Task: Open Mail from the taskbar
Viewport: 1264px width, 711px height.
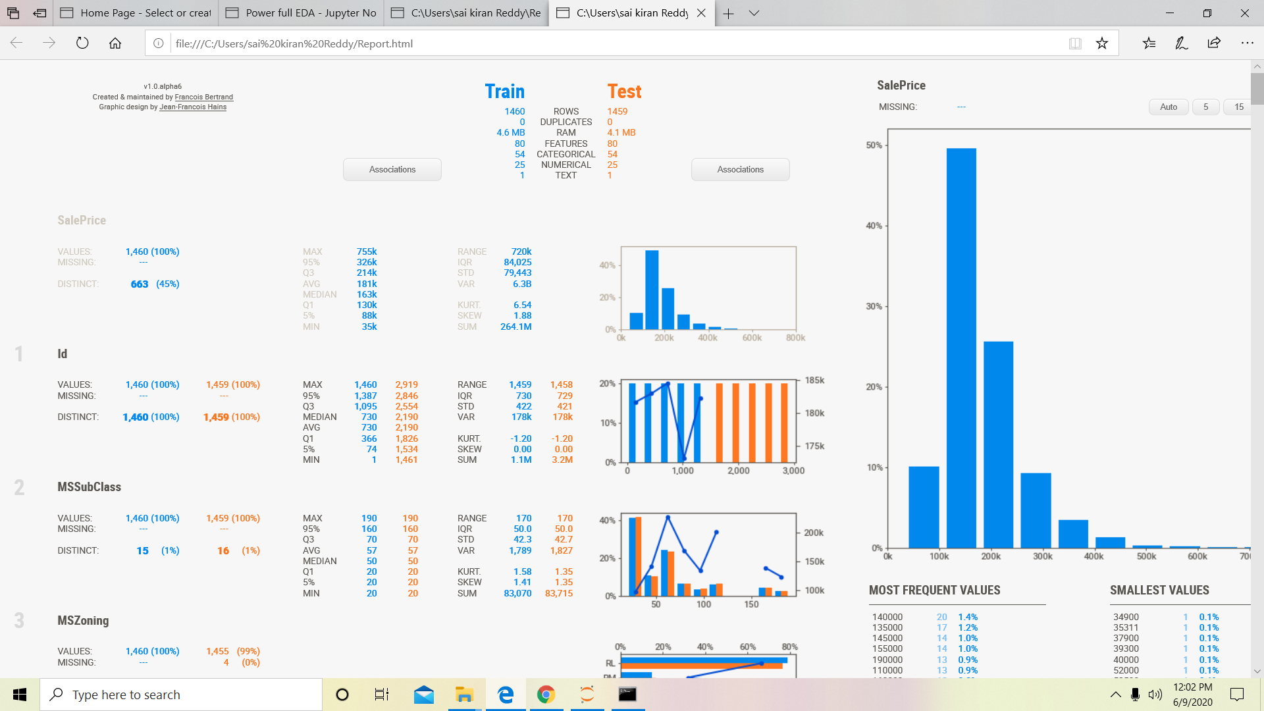Action: 423,694
